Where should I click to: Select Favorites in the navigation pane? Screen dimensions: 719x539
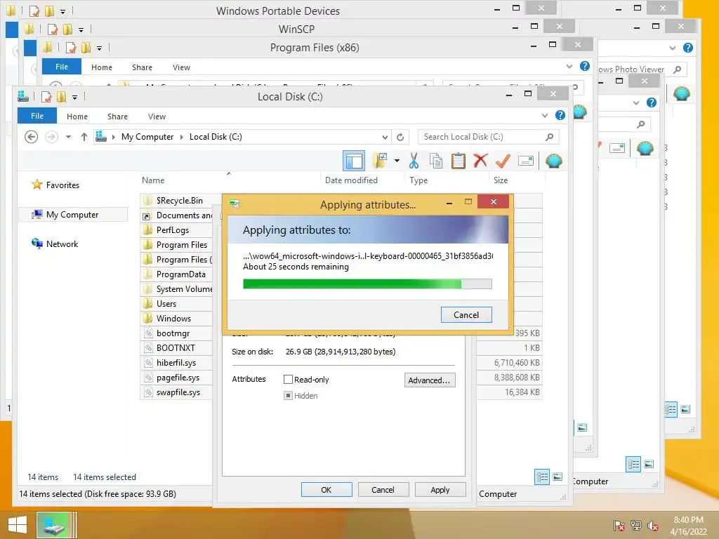[62, 185]
